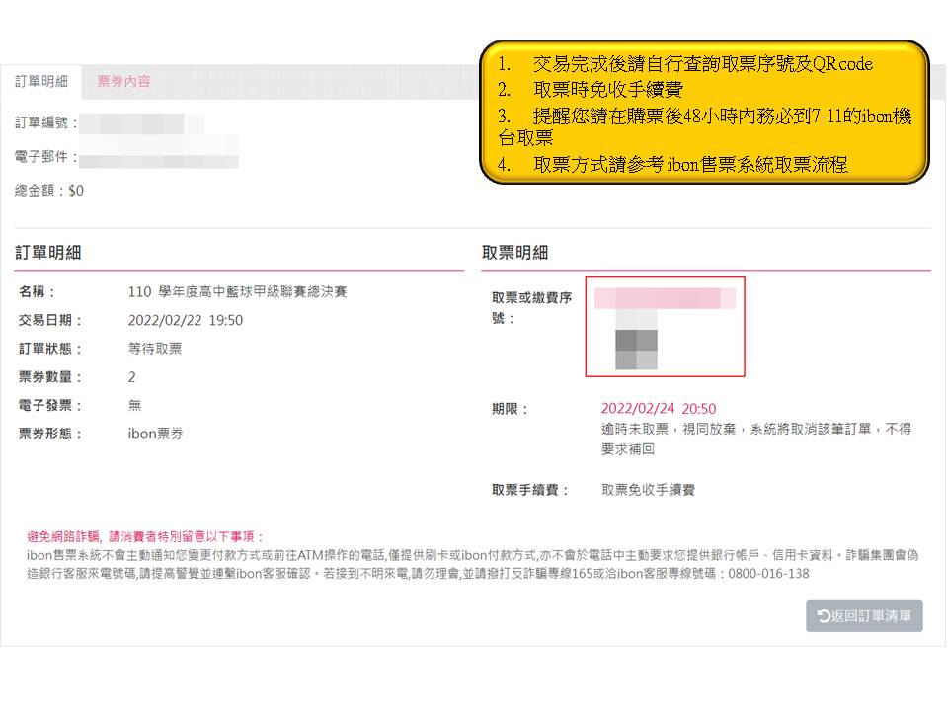
Task: Click the transaction date 2022/02/22 19:50
Action: (x=186, y=320)
